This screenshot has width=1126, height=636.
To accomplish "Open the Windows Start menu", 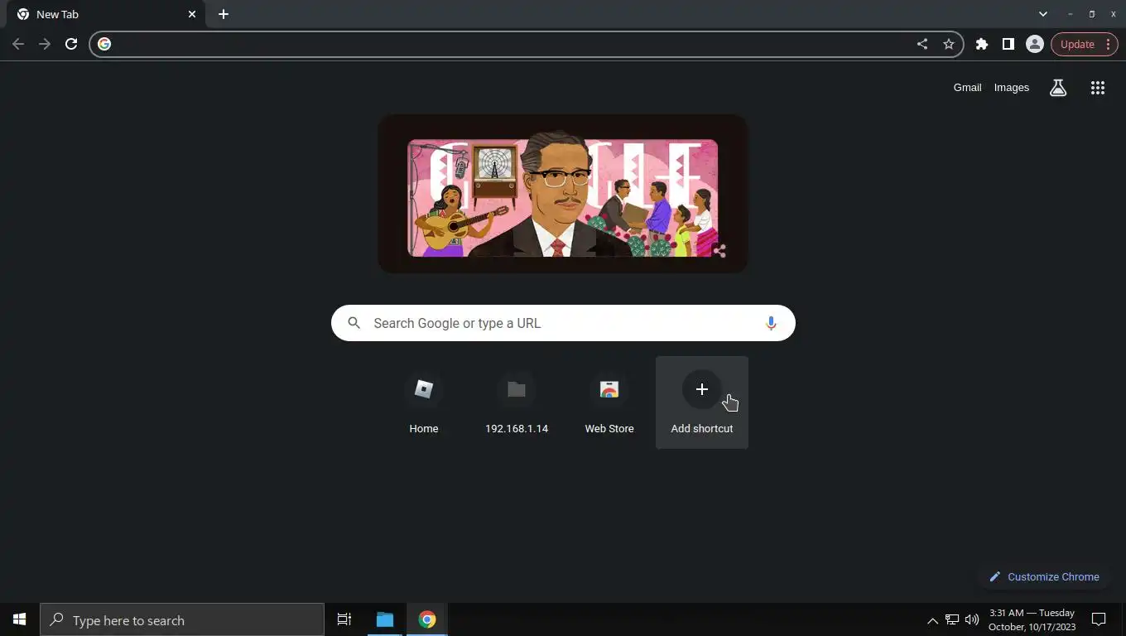I will pyautogui.click(x=20, y=619).
